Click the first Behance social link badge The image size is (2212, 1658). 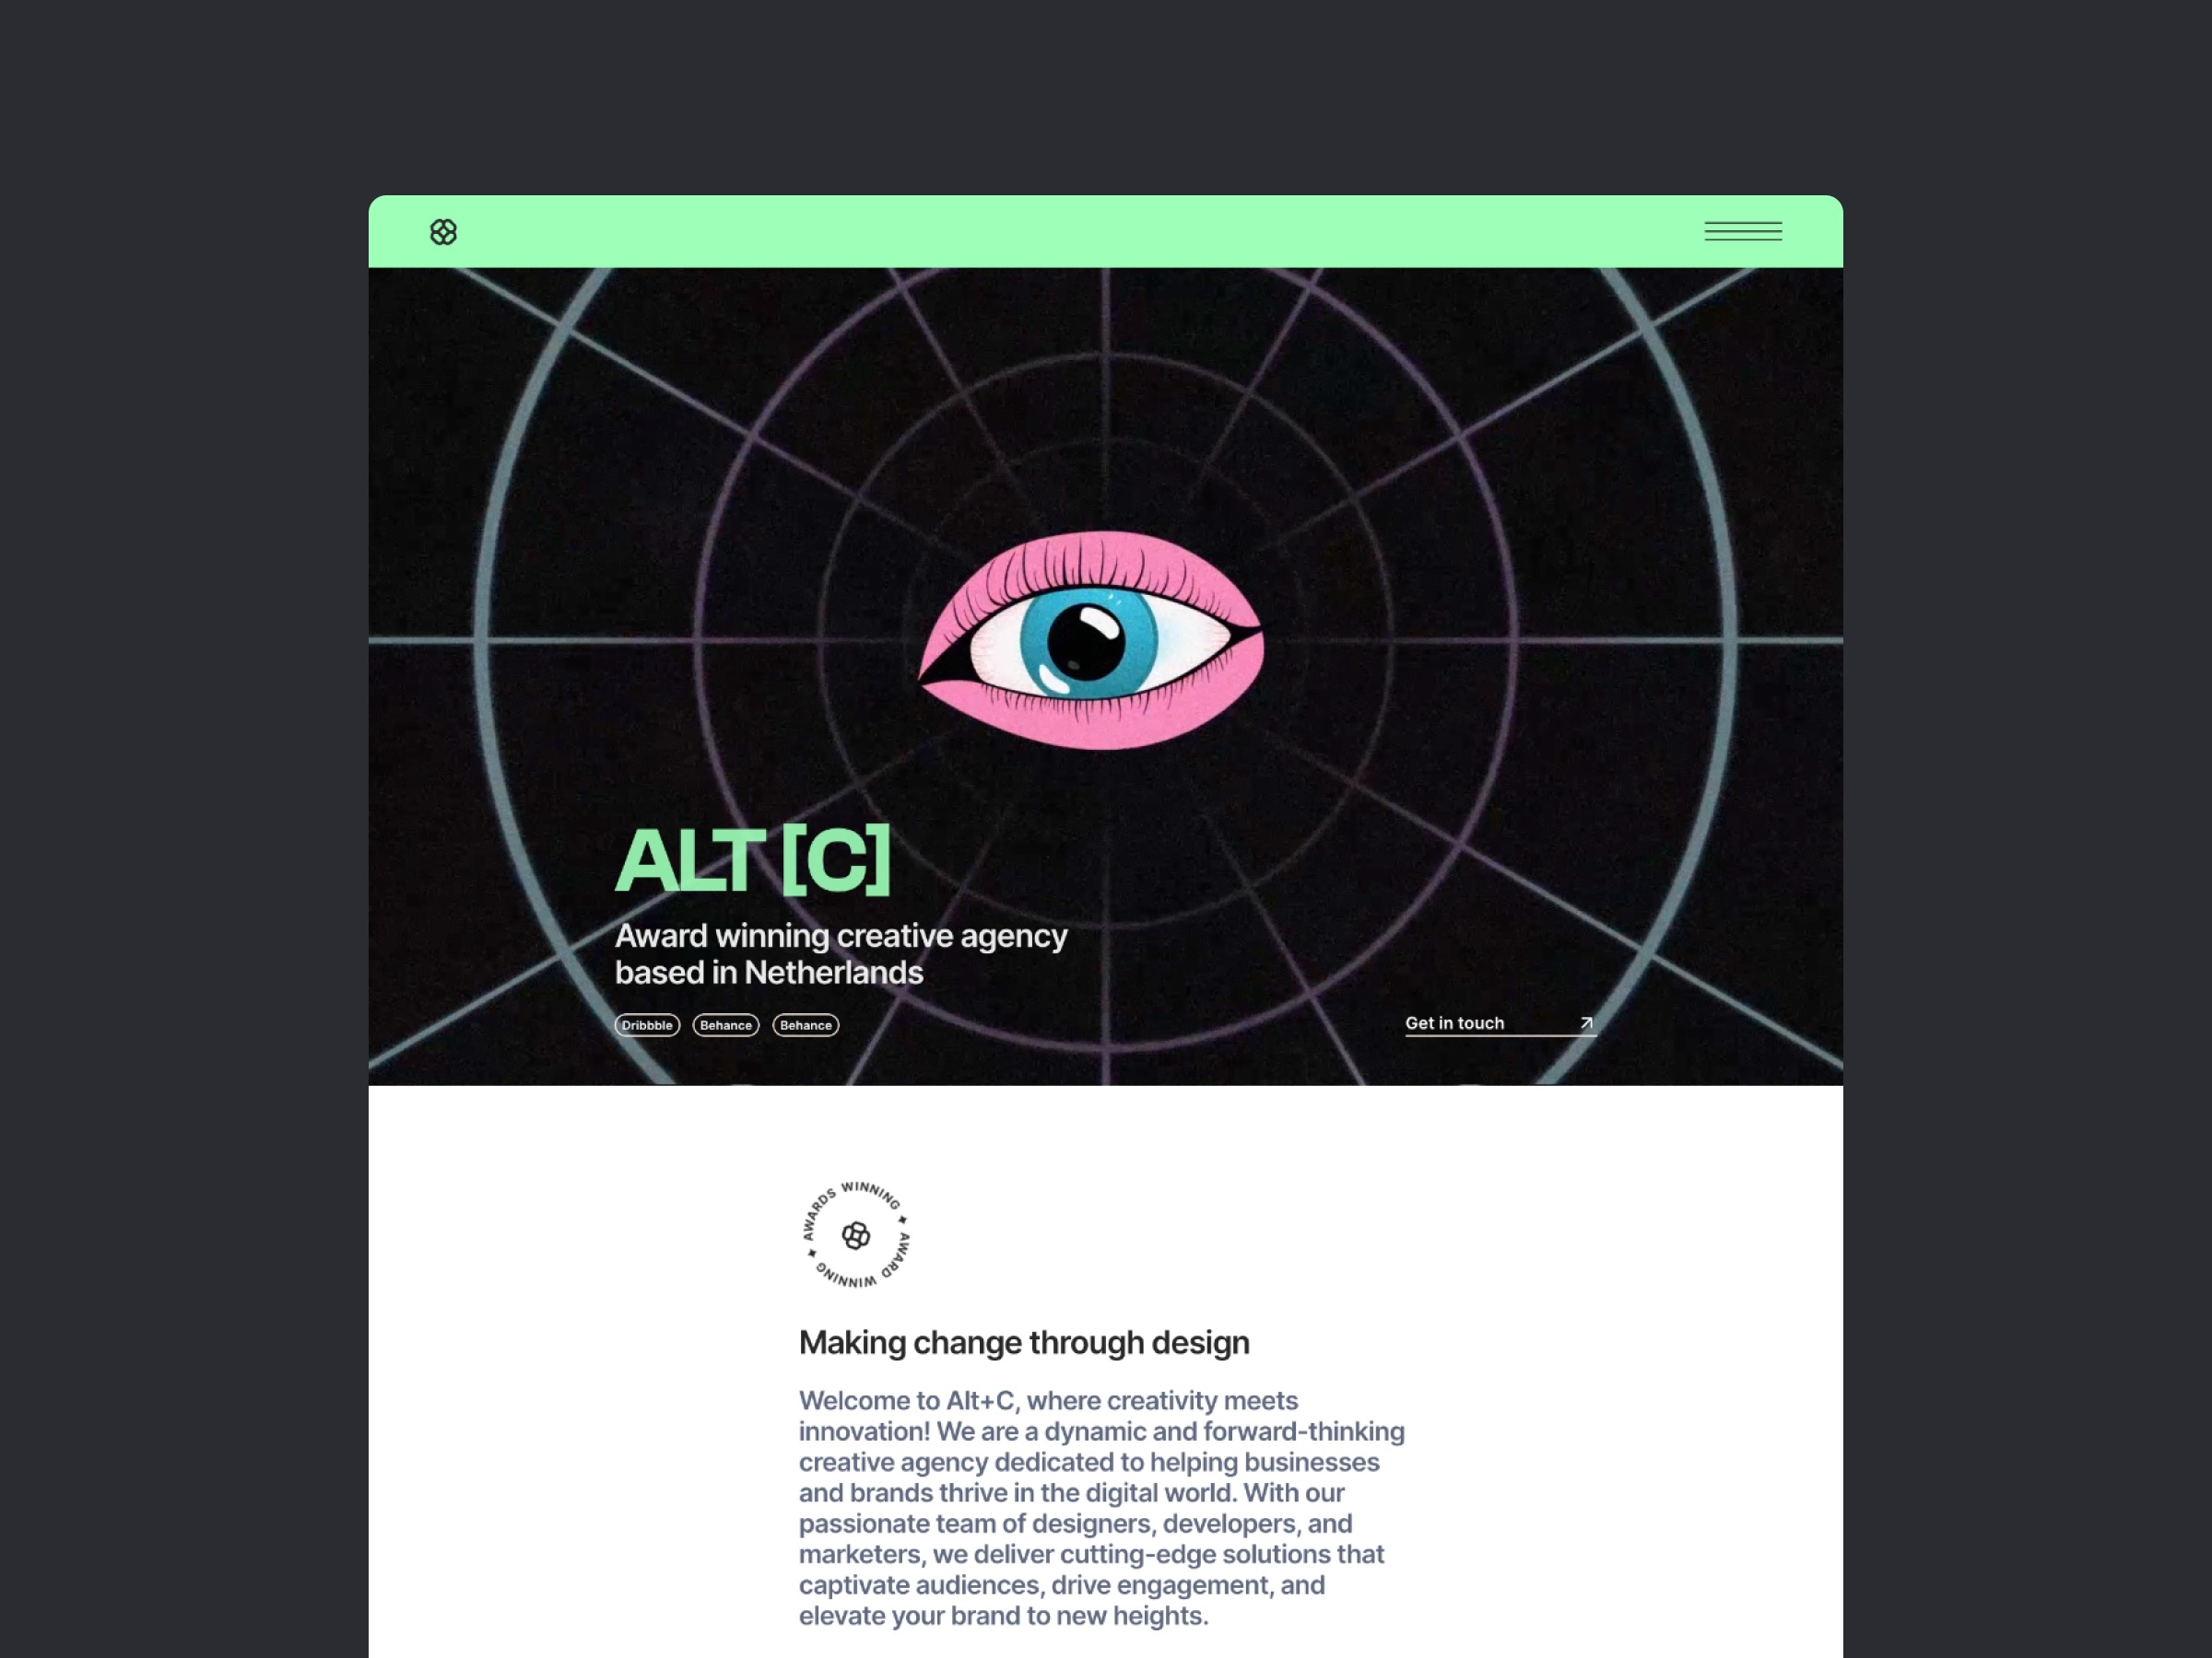[726, 1024]
